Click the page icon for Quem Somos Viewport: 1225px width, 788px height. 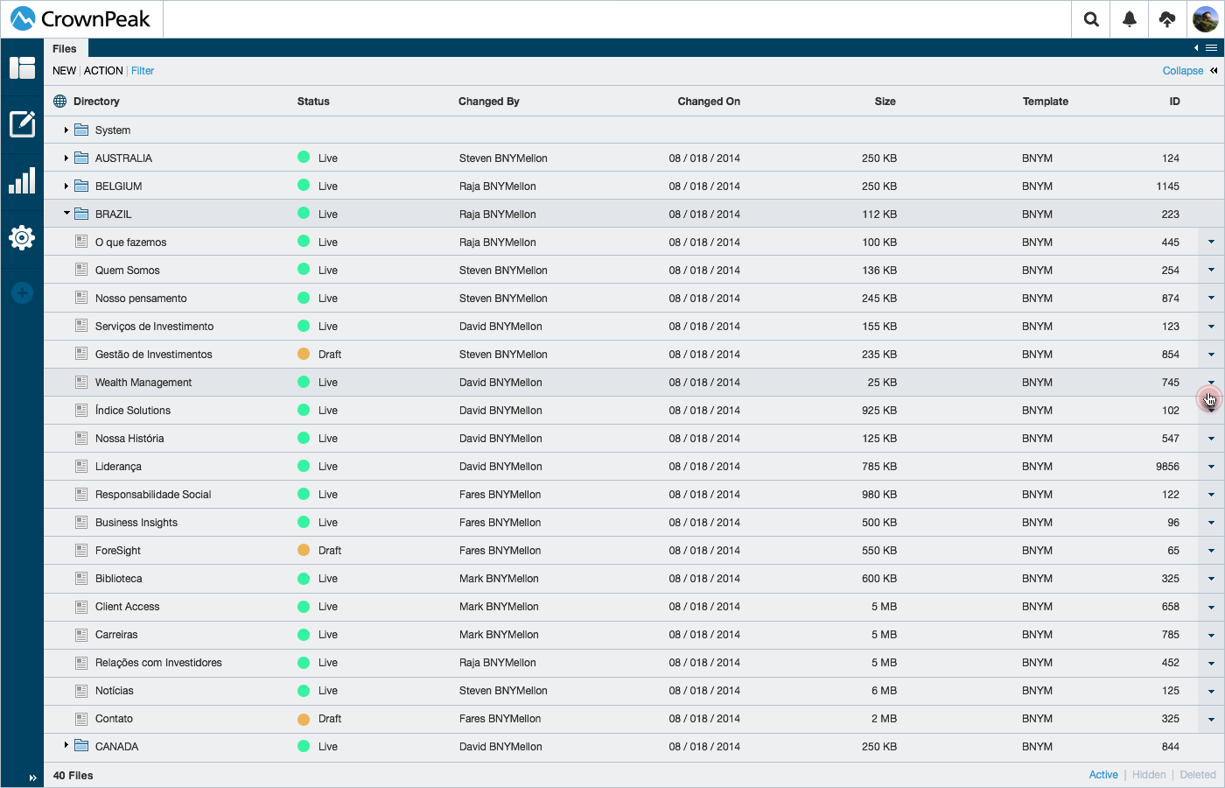[x=81, y=270]
